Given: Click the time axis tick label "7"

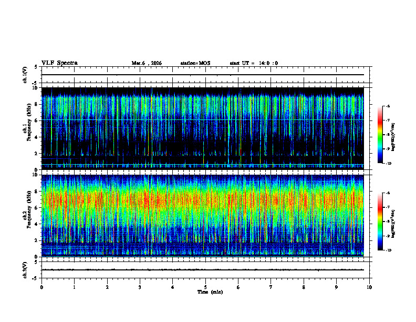Looking at the screenshot, I should click(x=271, y=287).
